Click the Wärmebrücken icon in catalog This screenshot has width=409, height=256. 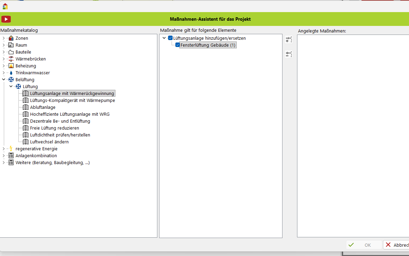click(11, 59)
